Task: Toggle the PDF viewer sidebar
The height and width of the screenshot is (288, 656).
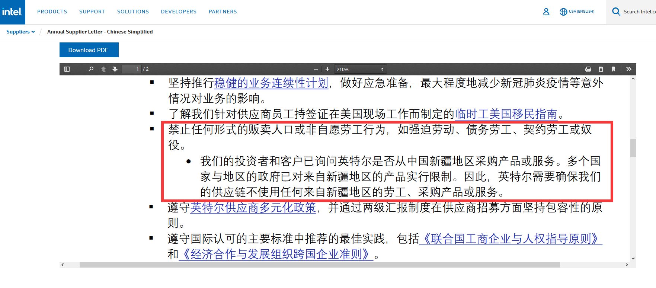Action: (x=67, y=69)
